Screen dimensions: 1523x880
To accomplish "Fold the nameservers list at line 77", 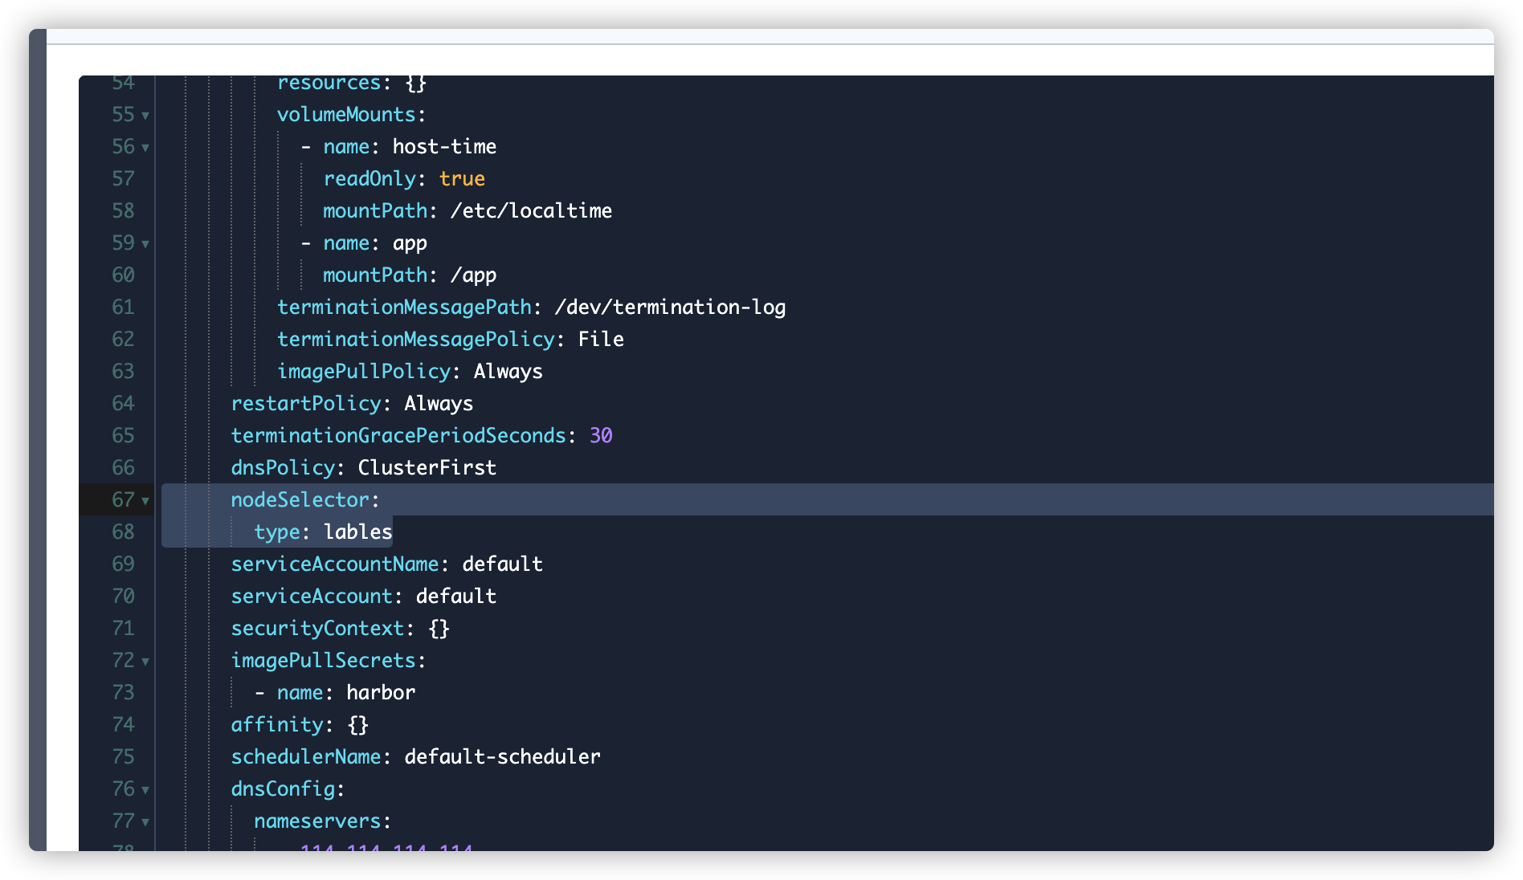I will (x=145, y=822).
